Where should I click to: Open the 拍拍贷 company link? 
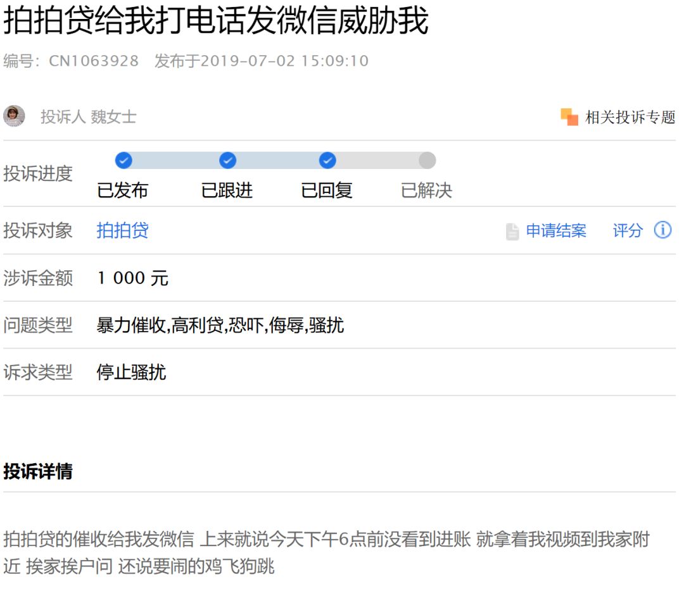(122, 231)
